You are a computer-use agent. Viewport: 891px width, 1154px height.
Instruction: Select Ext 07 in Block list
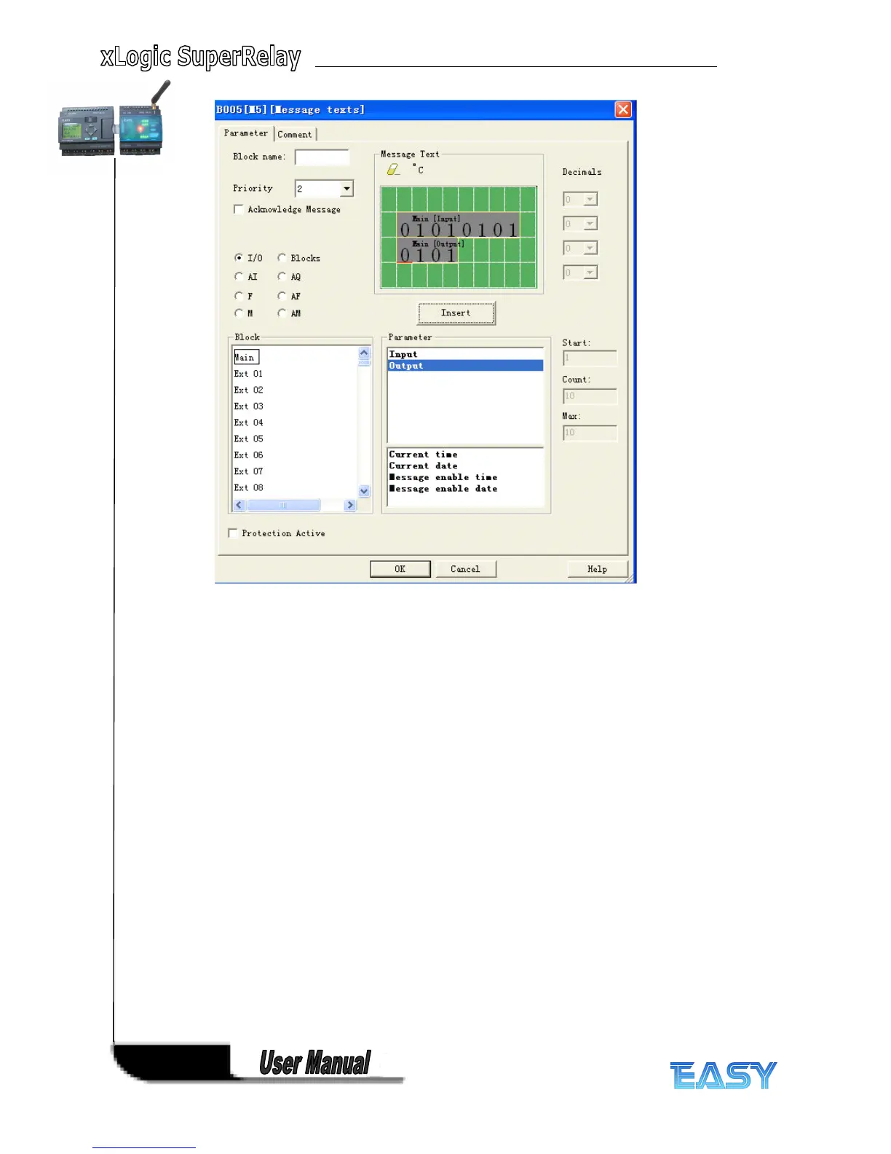248,471
